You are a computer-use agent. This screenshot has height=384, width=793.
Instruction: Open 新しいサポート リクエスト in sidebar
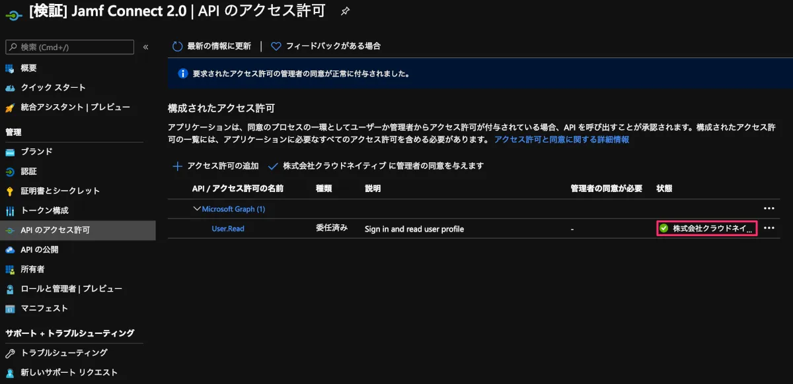[69, 373]
